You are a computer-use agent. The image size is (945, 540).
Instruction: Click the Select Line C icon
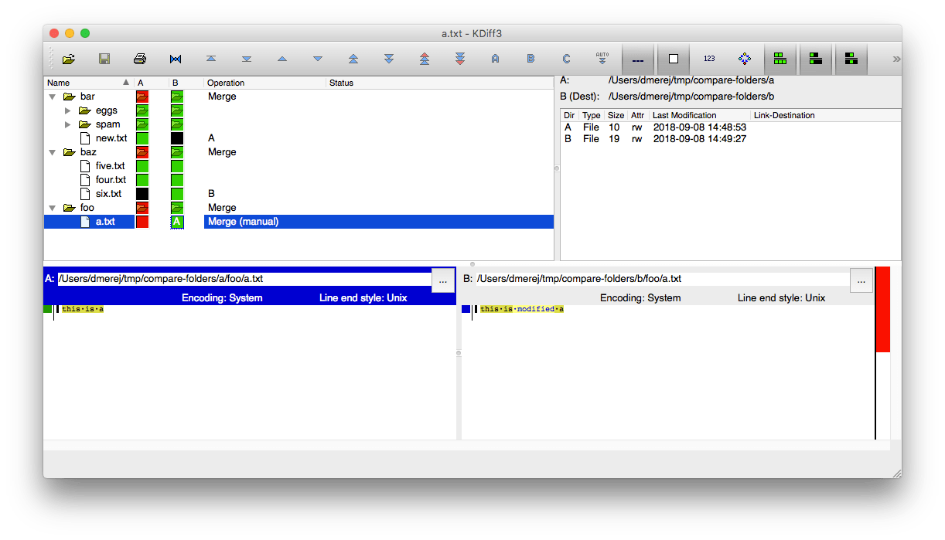(x=566, y=59)
